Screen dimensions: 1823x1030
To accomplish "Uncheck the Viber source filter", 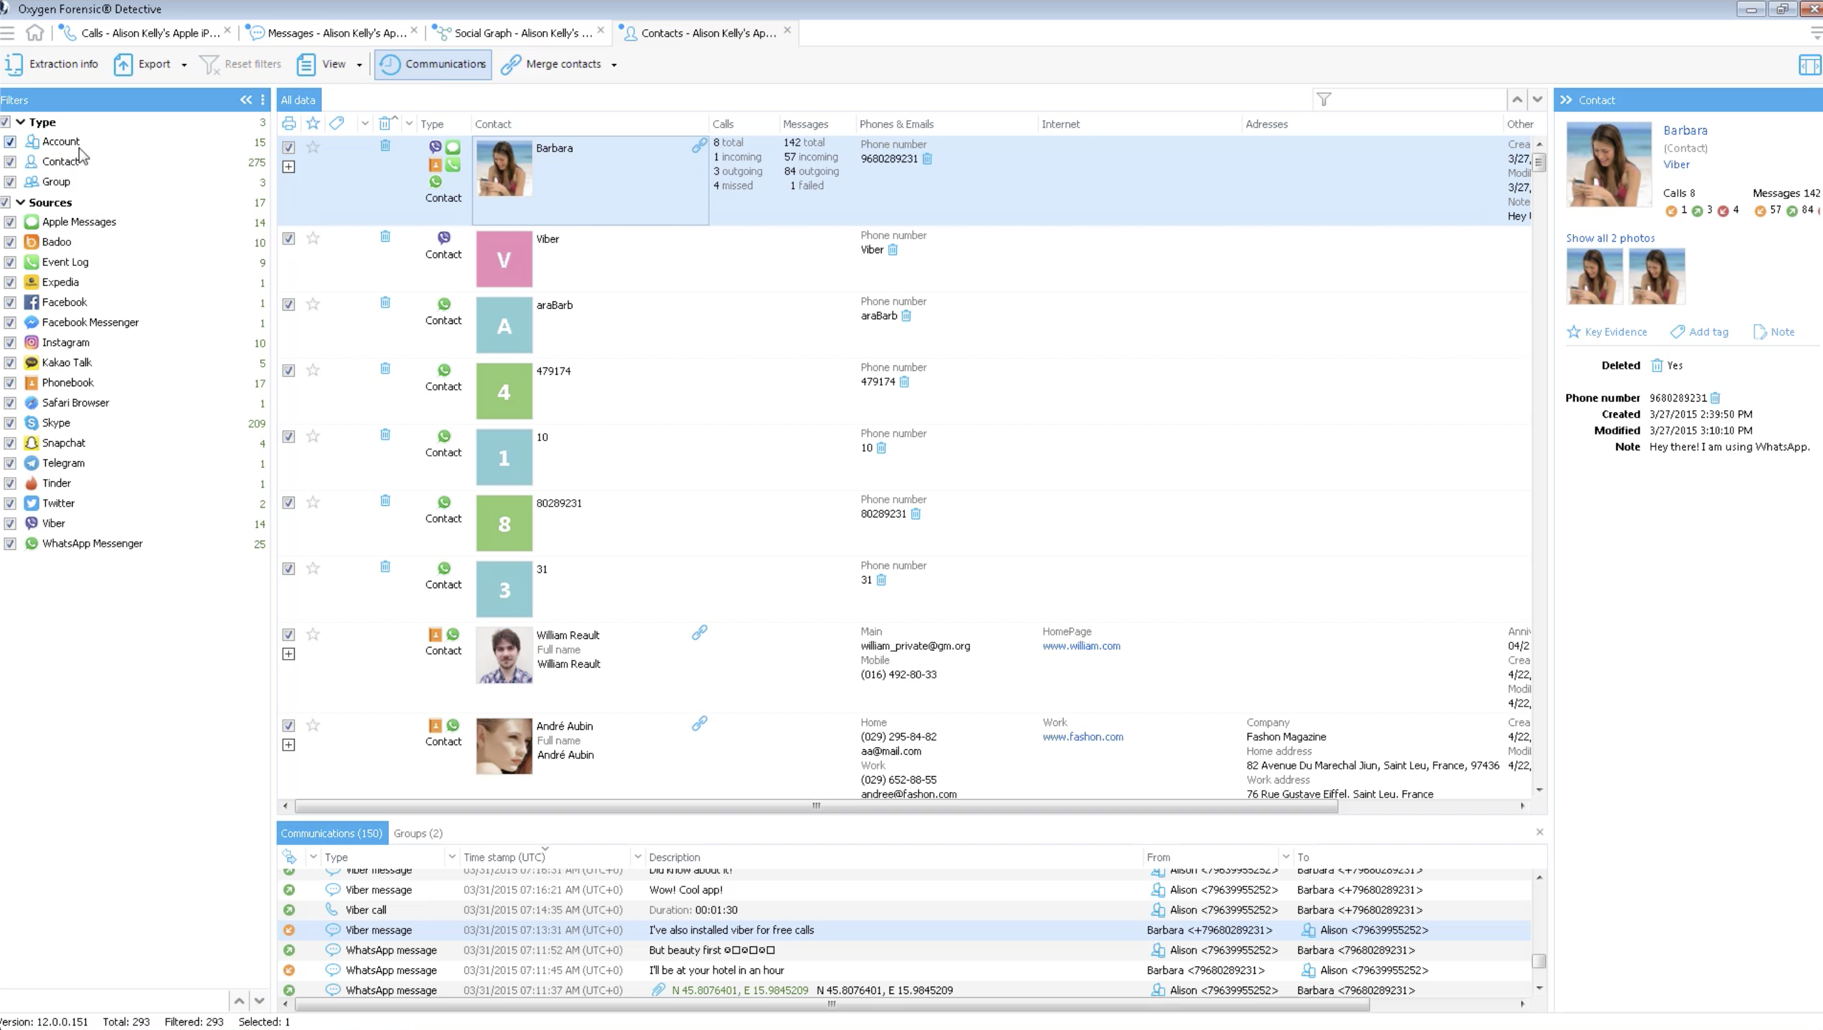I will point(10,524).
